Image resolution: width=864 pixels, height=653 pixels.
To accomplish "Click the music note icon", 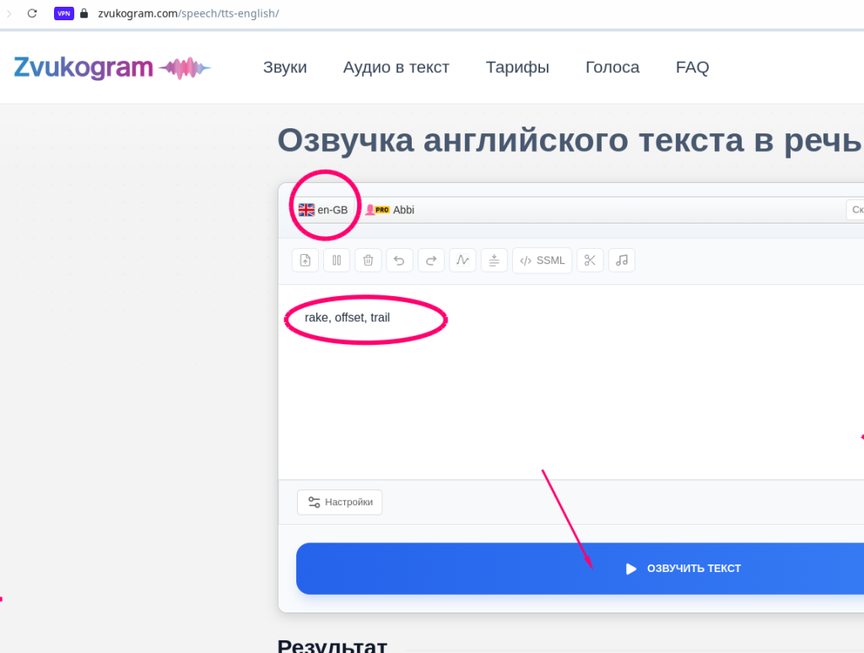I will (622, 260).
